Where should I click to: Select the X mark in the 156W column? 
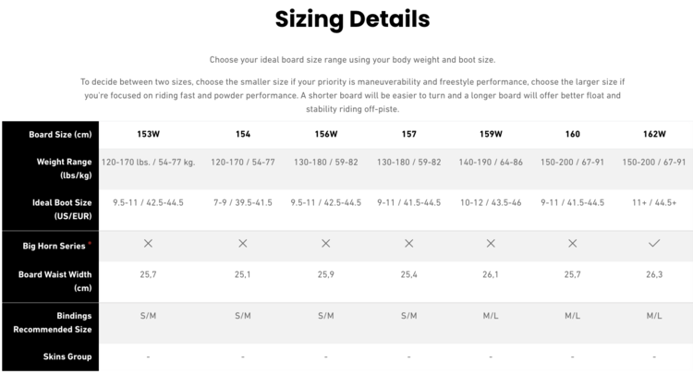point(325,244)
